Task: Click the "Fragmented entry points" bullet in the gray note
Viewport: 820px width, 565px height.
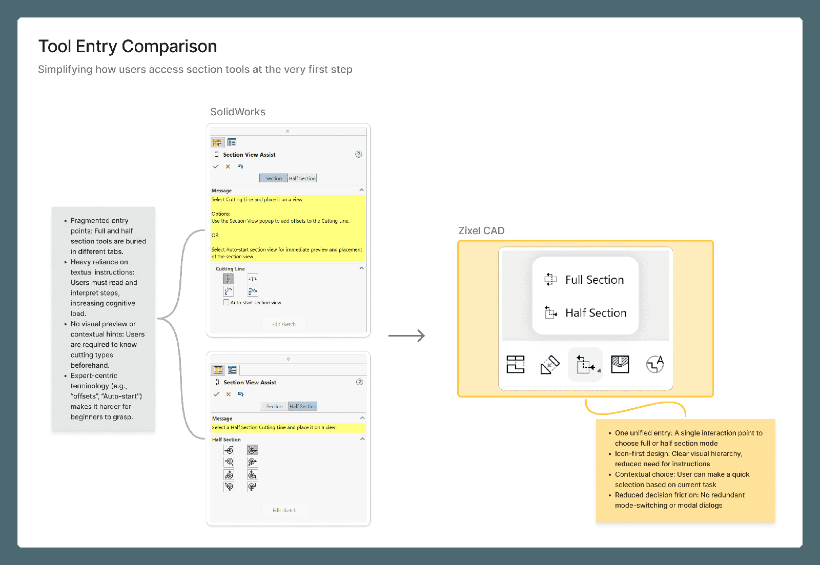Action: click(108, 236)
